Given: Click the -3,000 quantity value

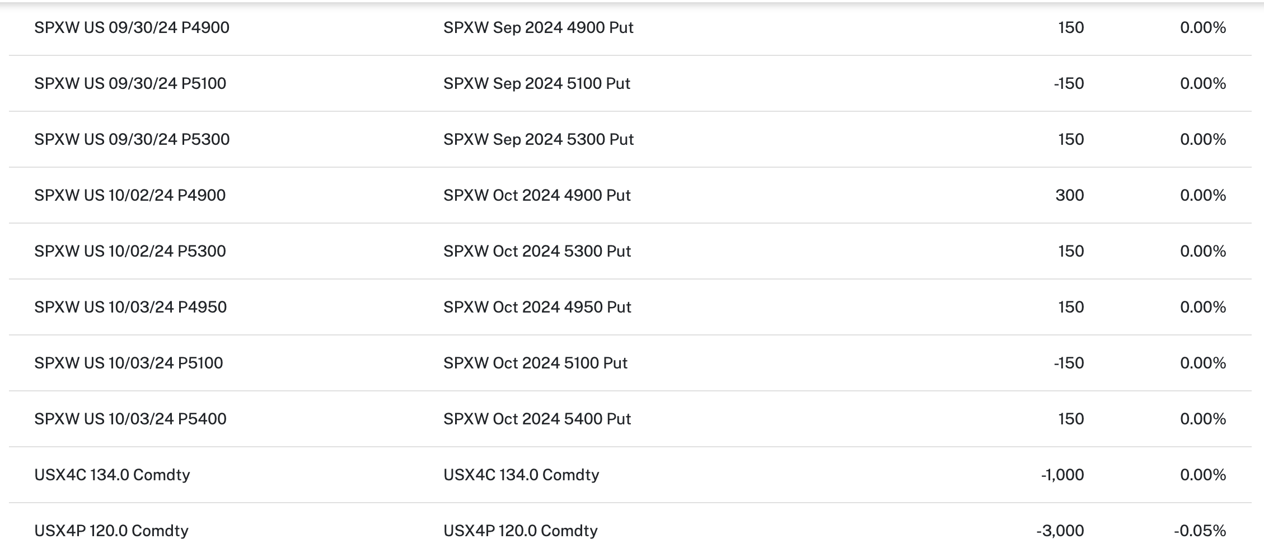Looking at the screenshot, I should (x=1060, y=531).
